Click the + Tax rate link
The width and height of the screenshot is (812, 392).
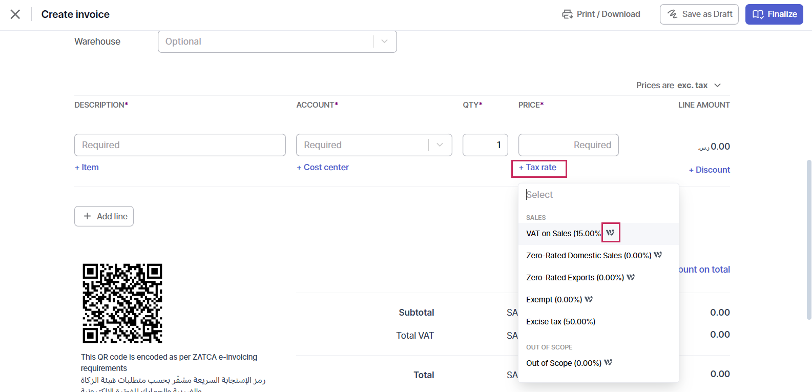538,168
